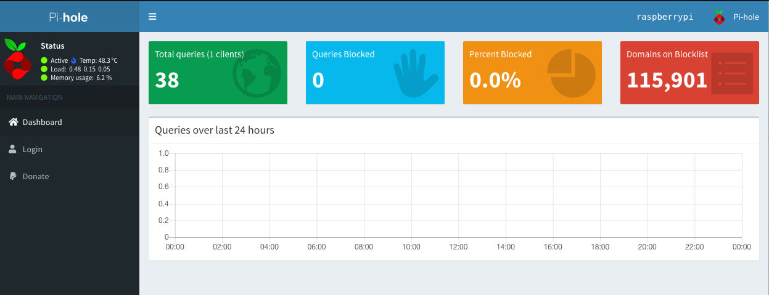Click the green Active status indicator
The image size is (769, 295).
44,60
